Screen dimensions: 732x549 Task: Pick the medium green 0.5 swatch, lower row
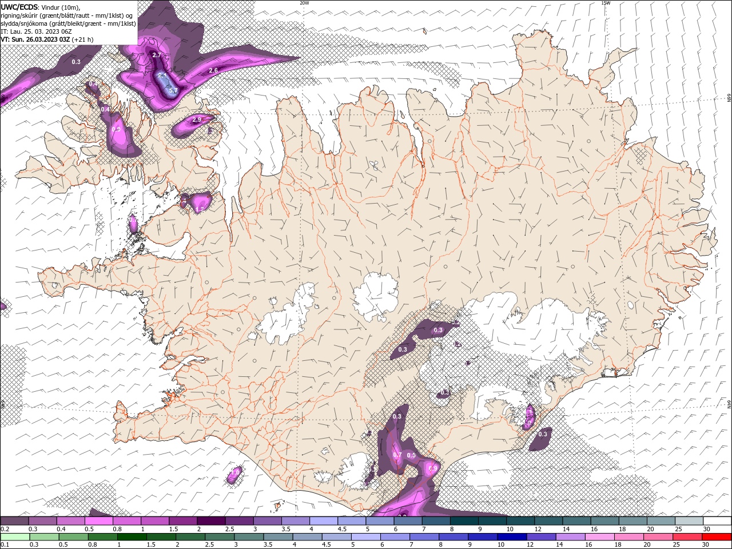click(x=74, y=537)
